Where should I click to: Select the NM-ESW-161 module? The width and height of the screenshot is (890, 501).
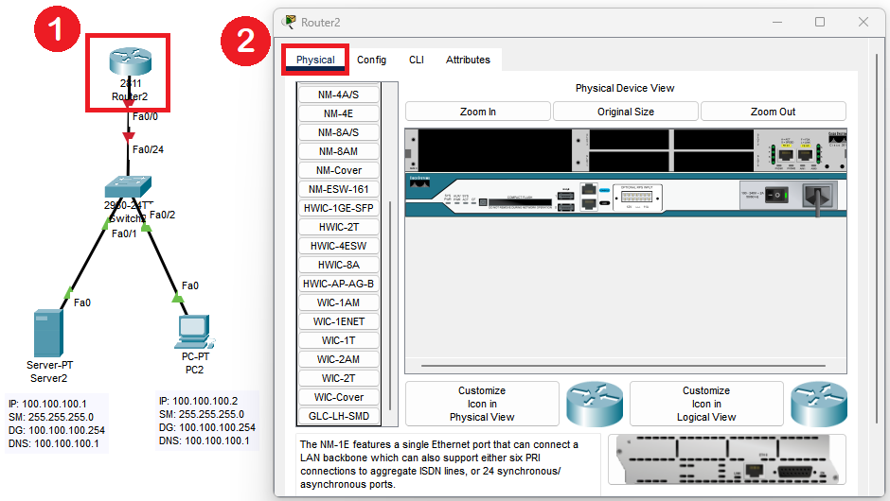[x=339, y=189]
